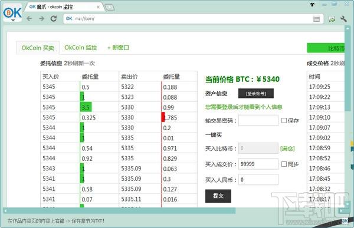This screenshot has width=354, height=228.
Task: Click the red bar at 1.785 volume
Action: pyautogui.click(x=163, y=117)
